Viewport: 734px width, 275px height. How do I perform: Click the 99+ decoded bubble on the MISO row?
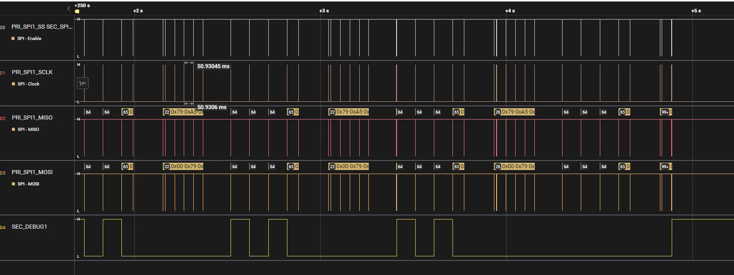pos(665,112)
